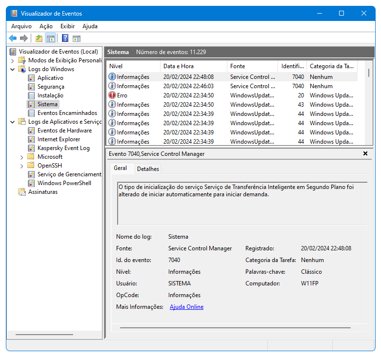Collapse Logs de Aplicativos e Serviços node
381x358 pixels.
[x=13, y=122]
